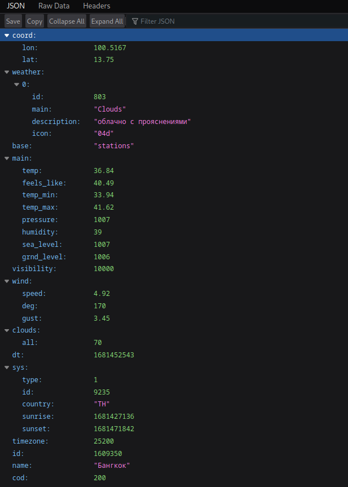The width and height of the screenshot is (348, 487).
Task: Collapse the main node arrow
Action: 7,158
